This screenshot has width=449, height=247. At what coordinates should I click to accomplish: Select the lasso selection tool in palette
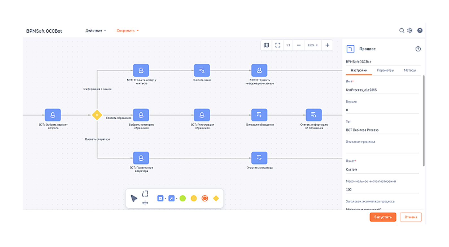click(145, 194)
